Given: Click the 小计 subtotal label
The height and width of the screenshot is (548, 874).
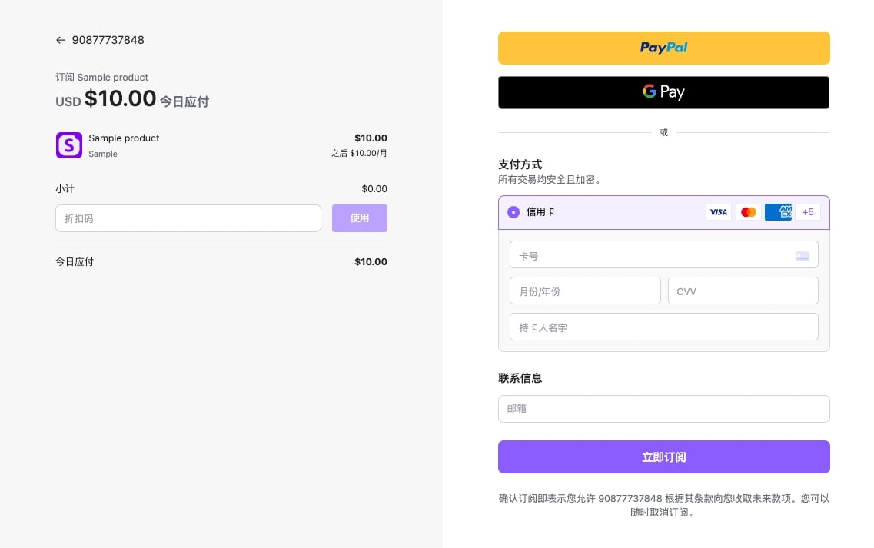Looking at the screenshot, I should pyautogui.click(x=65, y=188).
